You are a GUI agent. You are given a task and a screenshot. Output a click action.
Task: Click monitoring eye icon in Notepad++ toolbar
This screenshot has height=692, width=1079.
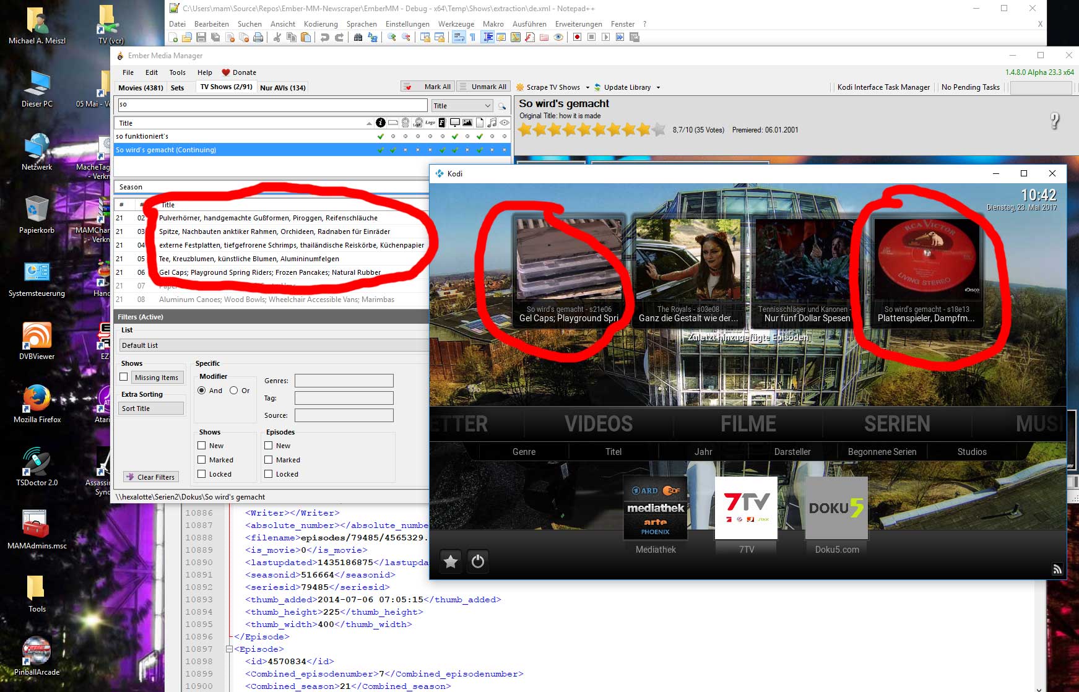pyautogui.click(x=558, y=37)
